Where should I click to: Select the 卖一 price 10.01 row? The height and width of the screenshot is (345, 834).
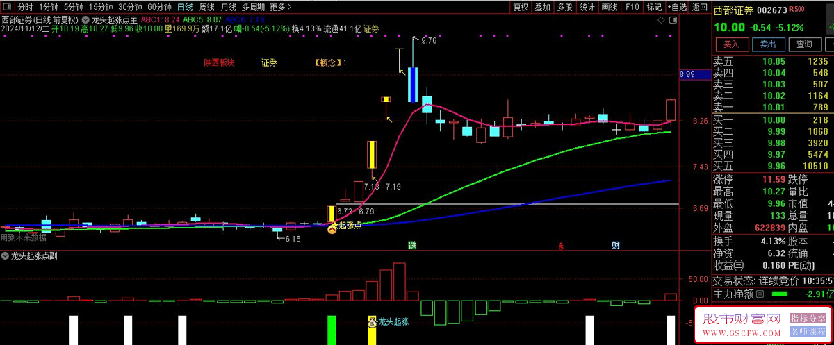click(x=773, y=107)
